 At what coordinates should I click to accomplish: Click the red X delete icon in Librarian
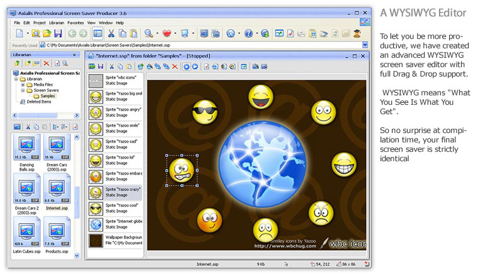click(47, 63)
